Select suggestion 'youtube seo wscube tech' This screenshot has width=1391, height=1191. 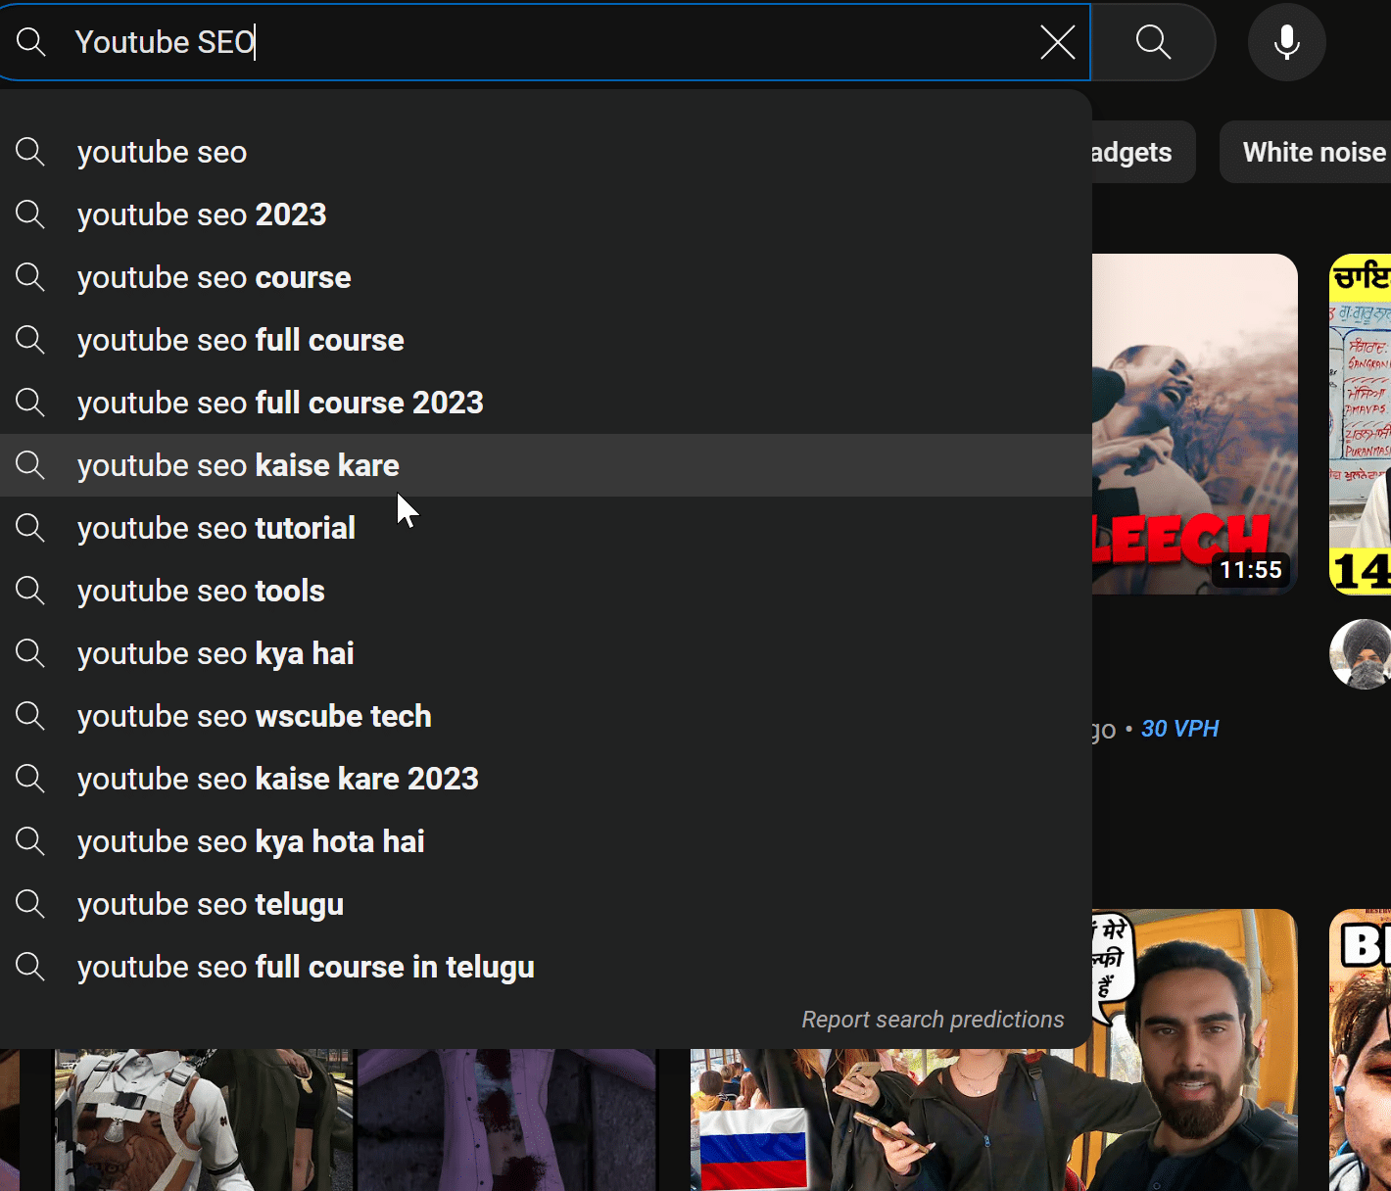pyautogui.click(x=546, y=716)
